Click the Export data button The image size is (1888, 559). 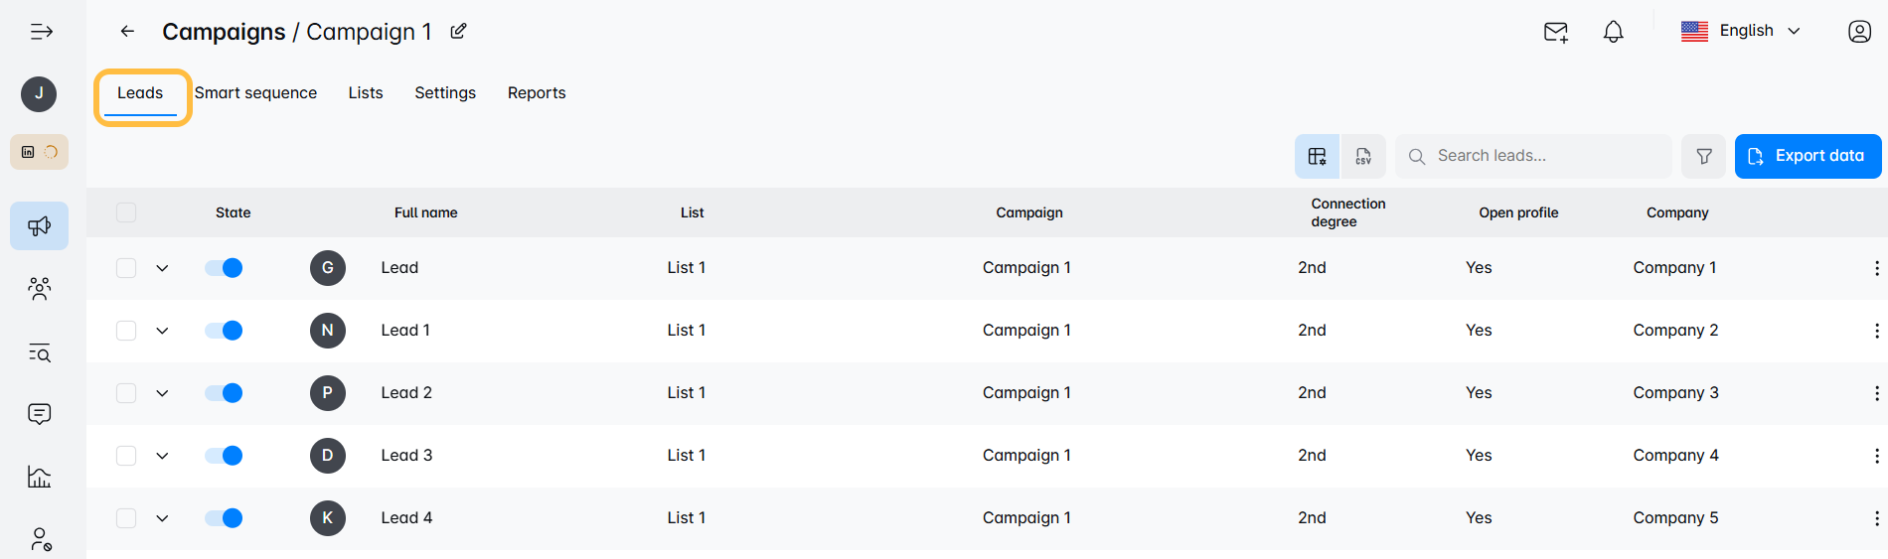(1808, 156)
